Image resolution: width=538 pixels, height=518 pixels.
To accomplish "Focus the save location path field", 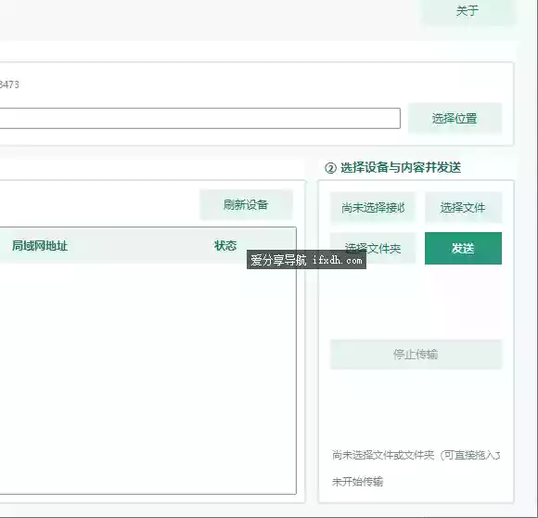I will click(200, 119).
